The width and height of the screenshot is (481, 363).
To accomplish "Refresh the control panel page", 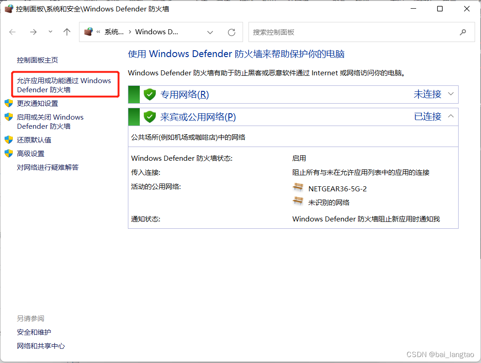I will click(232, 32).
